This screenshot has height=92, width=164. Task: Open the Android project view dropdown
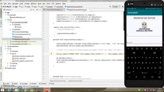(x=8, y=10)
